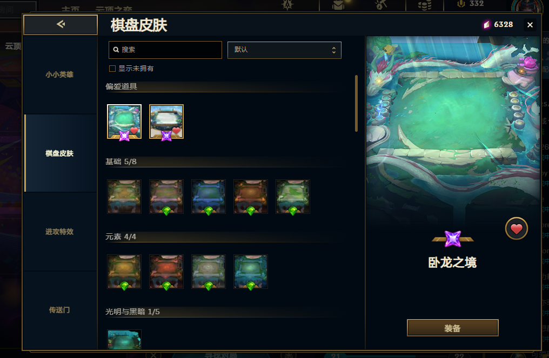Select the first tan arena skin in 基础
Image resolution: width=549 pixels, height=358 pixels.
tap(124, 197)
